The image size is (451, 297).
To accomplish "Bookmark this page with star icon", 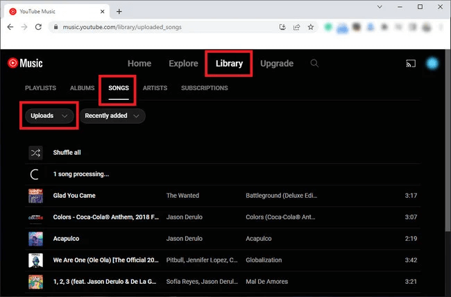I will [x=310, y=27].
